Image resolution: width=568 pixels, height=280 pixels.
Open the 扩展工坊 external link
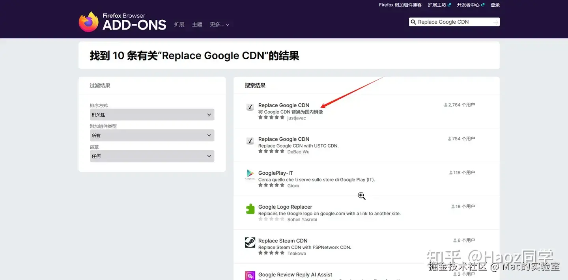point(439,5)
